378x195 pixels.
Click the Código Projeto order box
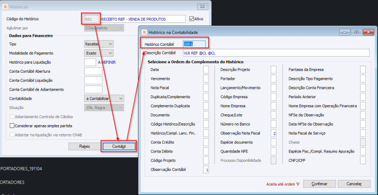point(206,160)
